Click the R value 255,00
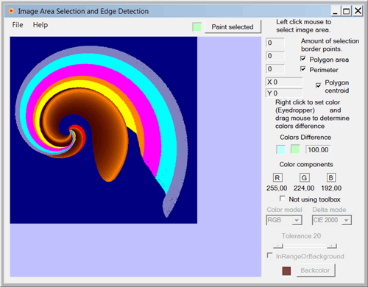 277,188
